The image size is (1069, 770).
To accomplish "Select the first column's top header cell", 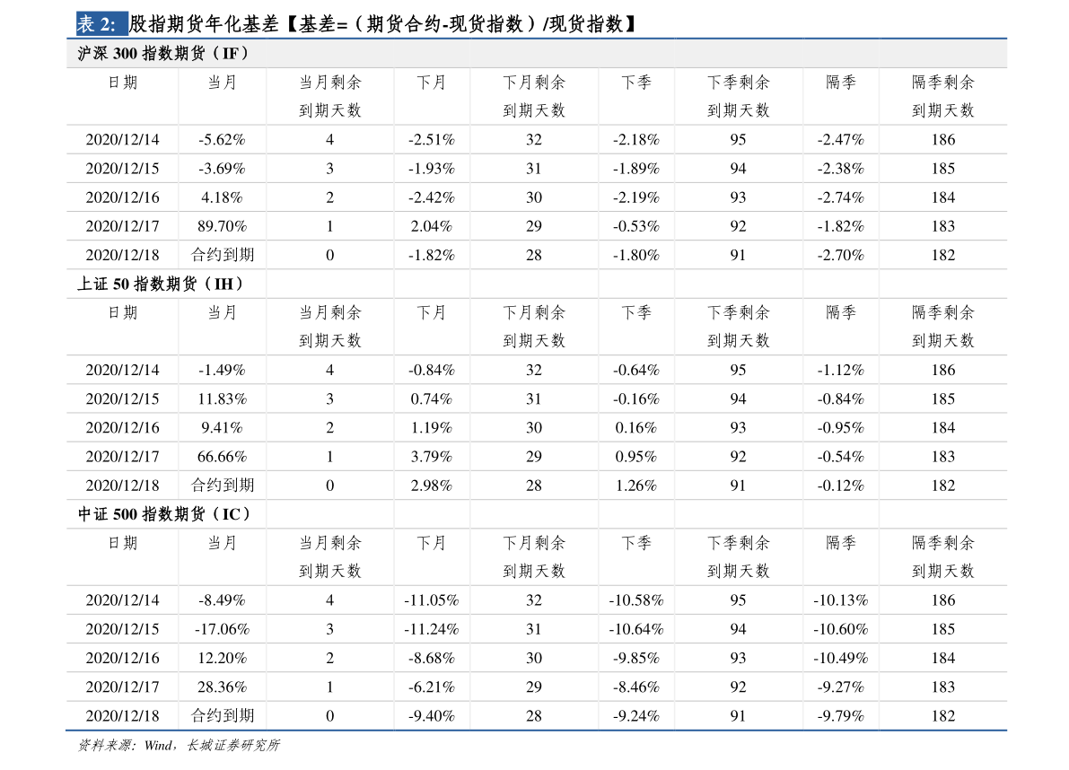I will click(122, 97).
